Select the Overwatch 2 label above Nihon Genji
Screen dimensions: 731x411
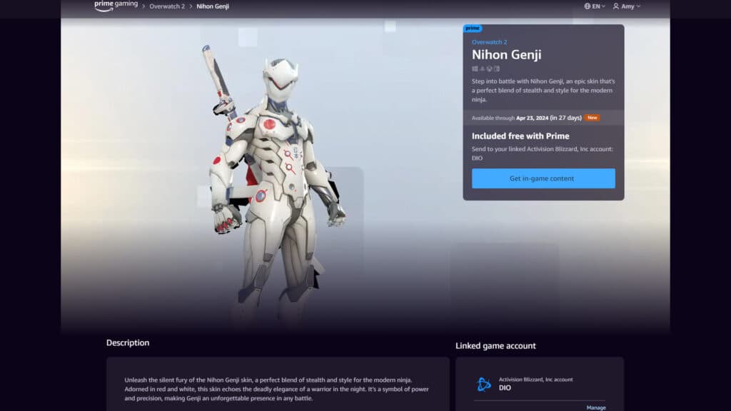pos(491,42)
